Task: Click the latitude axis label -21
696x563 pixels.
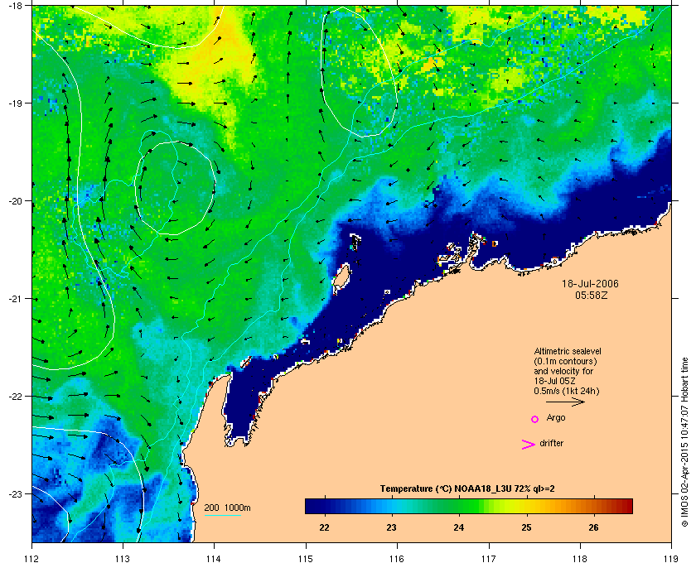Action: point(16,299)
